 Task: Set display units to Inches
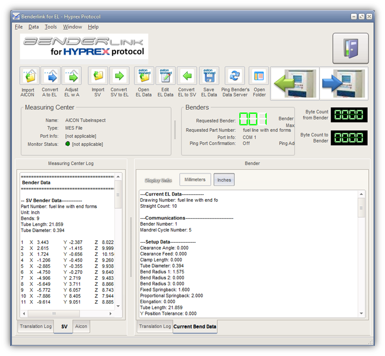click(224, 180)
